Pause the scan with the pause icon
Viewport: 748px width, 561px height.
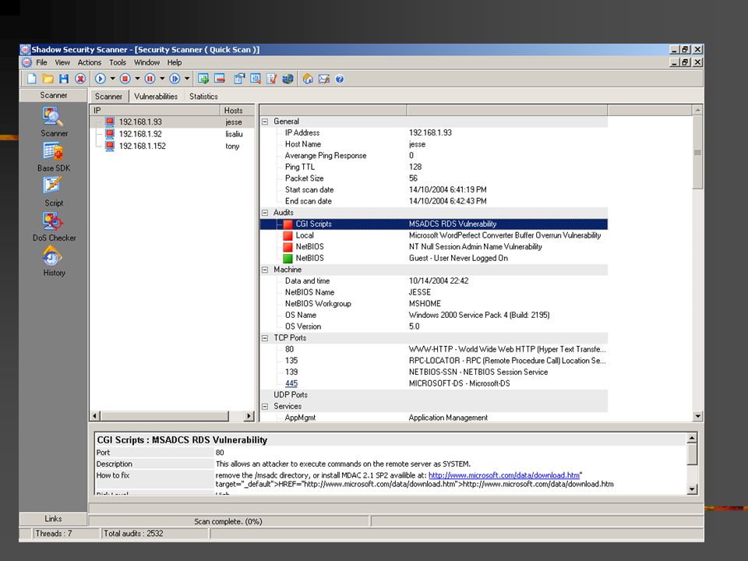[x=150, y=79]
